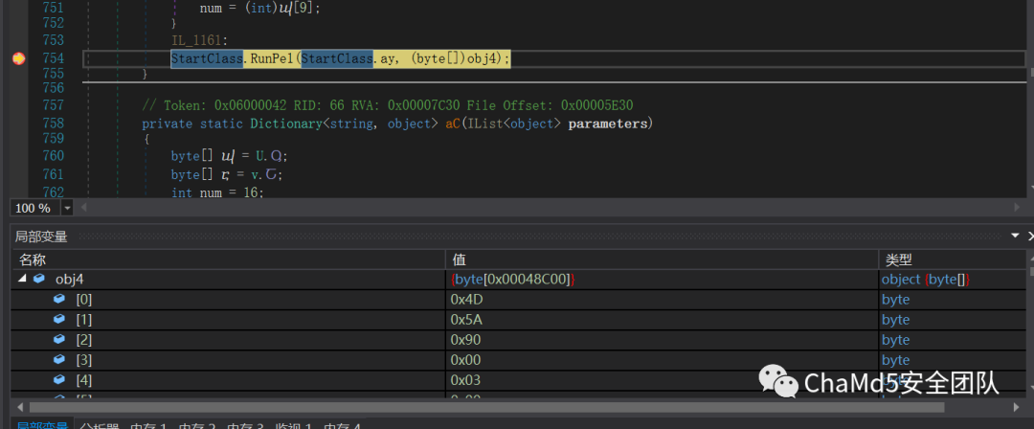Click the line number 760
1034x429 pixels.
tap(52, 156)
